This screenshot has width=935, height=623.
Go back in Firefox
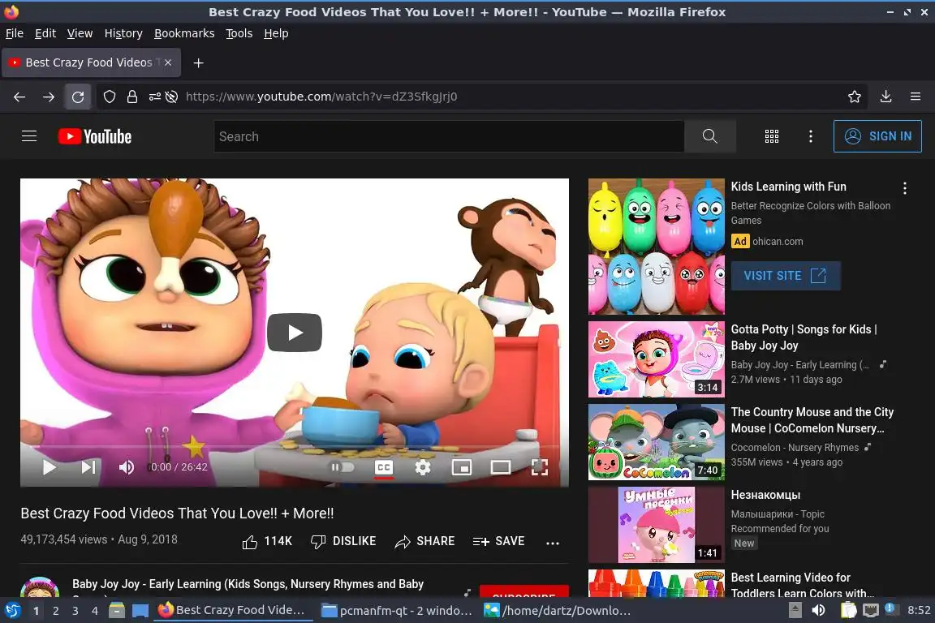[x=19, y=97]
